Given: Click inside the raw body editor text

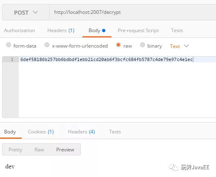Looking at the screenshot, I should (107, 59).
